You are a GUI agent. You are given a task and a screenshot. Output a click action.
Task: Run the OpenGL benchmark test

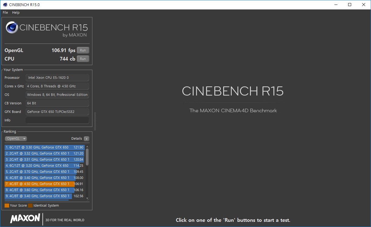pyautogui.click(x=83, y=50)
